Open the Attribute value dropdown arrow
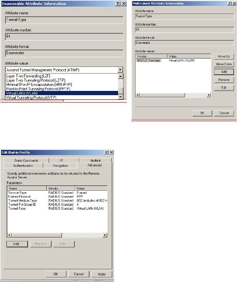Viewport: 237px width, 282px height. [x=120, y=70]
